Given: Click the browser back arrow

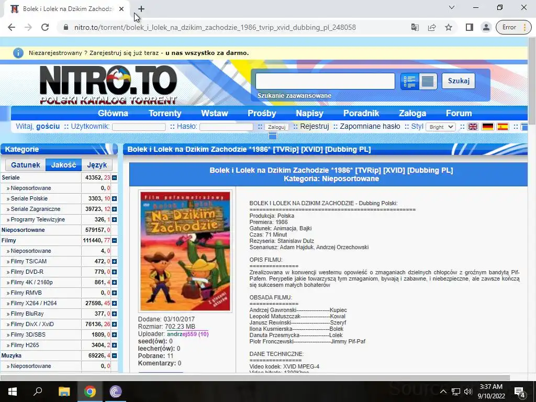Looking at the screenshot, I should point(12,27).
